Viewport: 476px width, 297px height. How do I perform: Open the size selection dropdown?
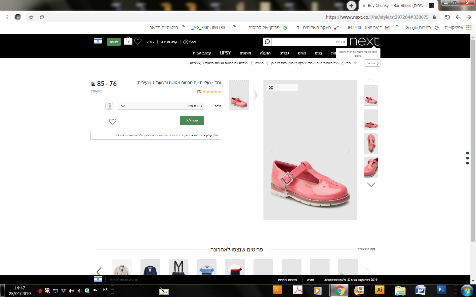(161, 106)
